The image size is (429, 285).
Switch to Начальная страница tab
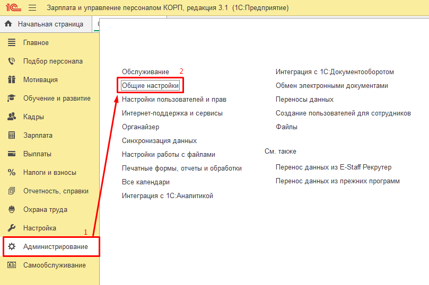click(46, 24)
